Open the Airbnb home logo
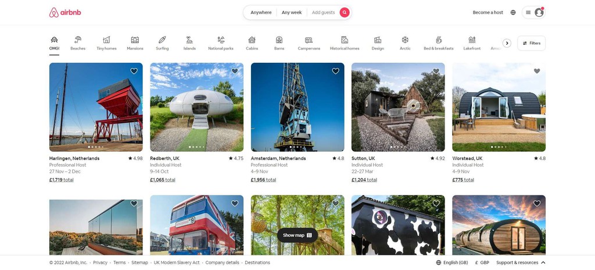595x270 pixels. 65,13
